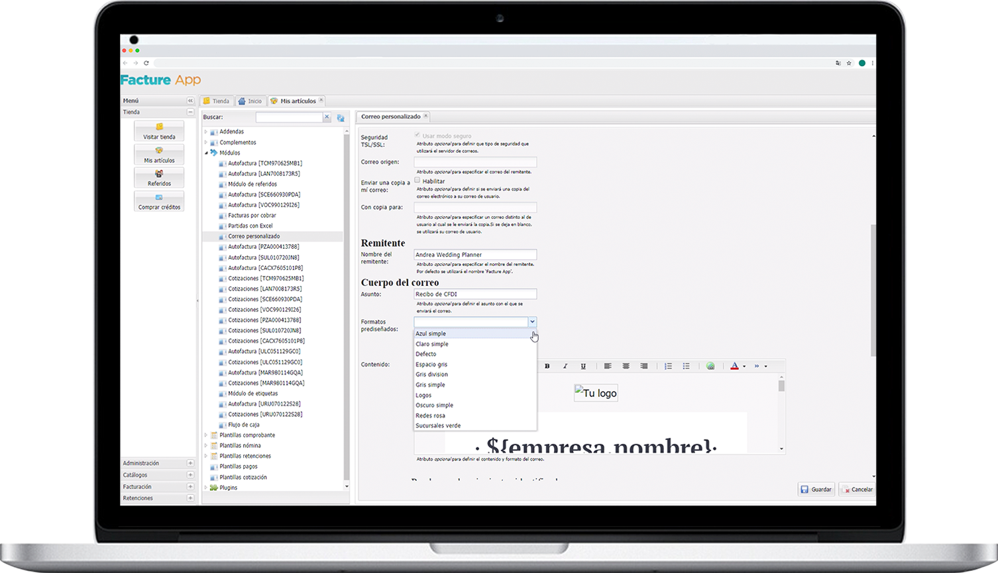Enable the Habilitar copy checkbox
The image size is (998, 573).
[417, 180]
